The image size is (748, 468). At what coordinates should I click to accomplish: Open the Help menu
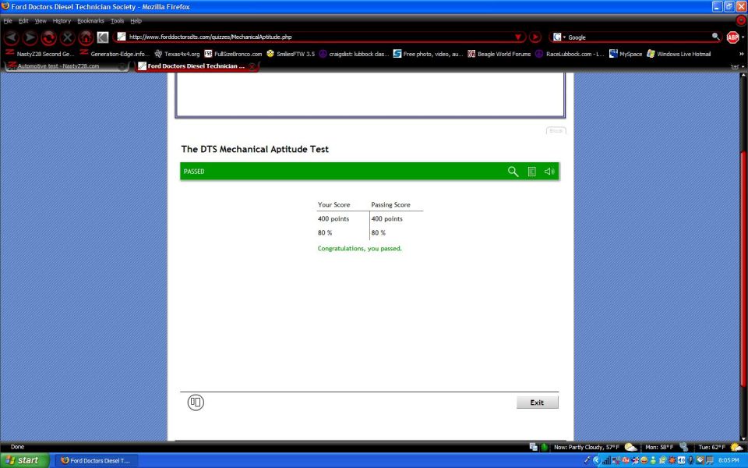pos(136,21)
